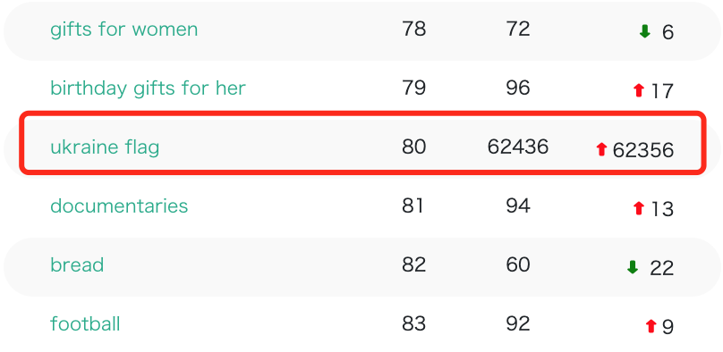Select rank 83 in football row
Viewport: 723px width, 352px height.
pyautogui.click(x=413, y=323)
